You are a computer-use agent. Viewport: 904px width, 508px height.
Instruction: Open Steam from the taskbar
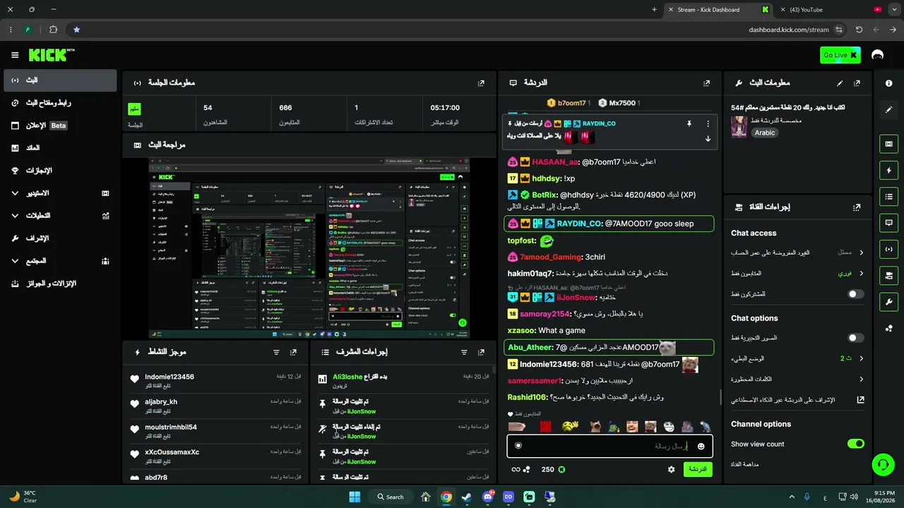pyautogui.click(x=466, y=497)
